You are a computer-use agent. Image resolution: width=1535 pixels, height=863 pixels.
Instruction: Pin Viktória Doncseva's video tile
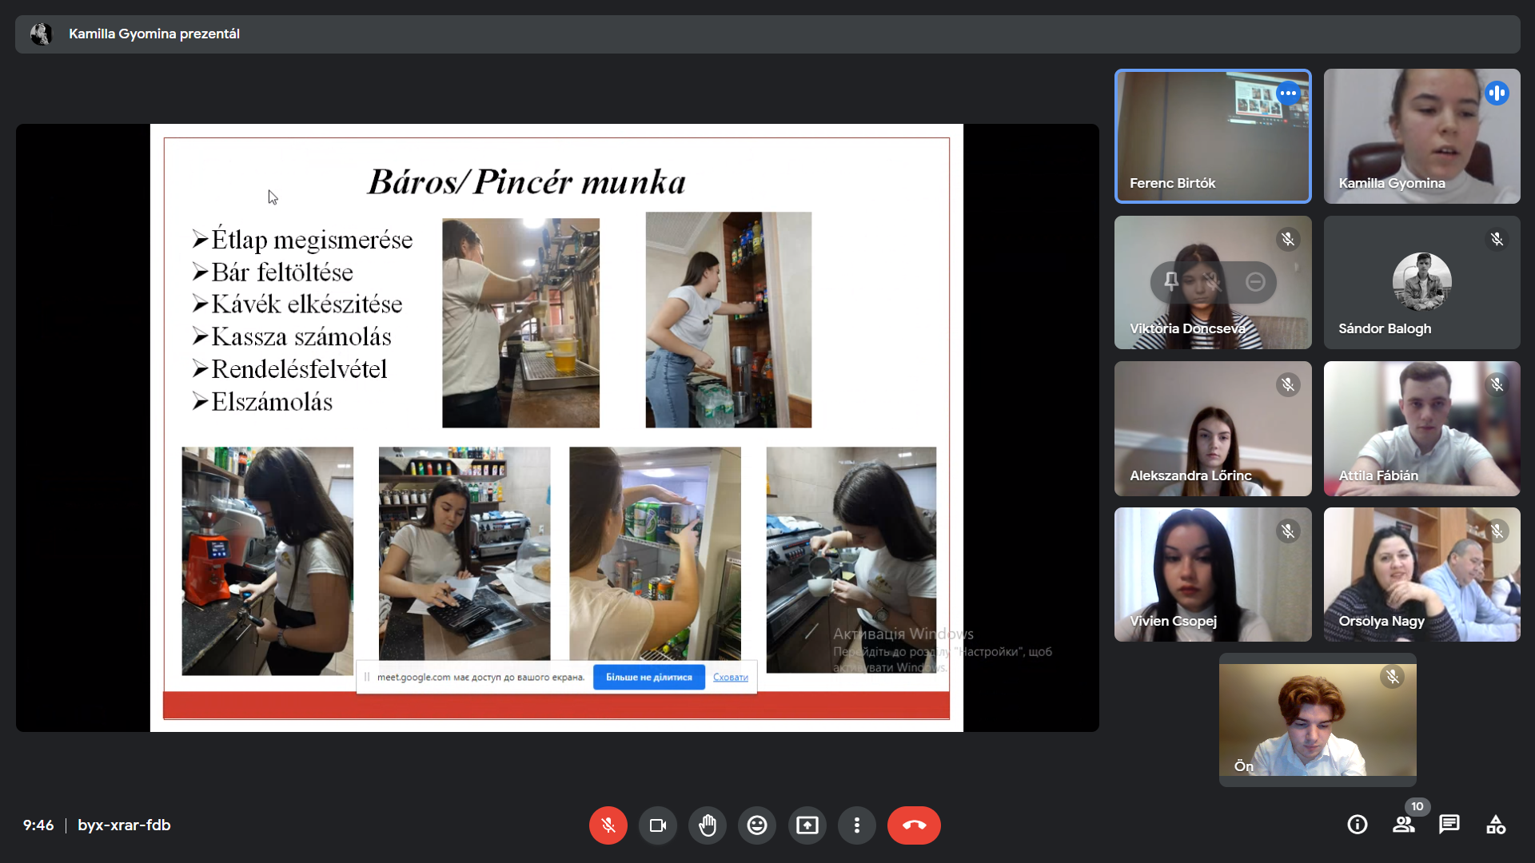[1170, 281]
